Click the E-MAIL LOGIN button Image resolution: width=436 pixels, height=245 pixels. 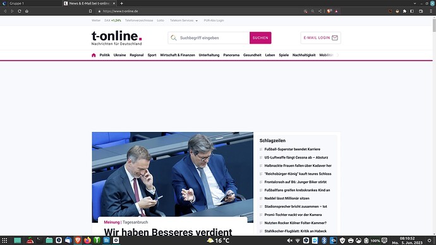tap(320, 38)
